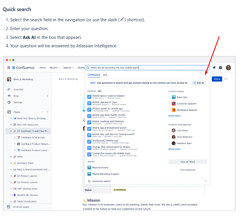Screen dimensions: 240x217
Task: Open SeeSpaceEZ Mobile App result
Action: pyautogui.click(x=105, y=141)
